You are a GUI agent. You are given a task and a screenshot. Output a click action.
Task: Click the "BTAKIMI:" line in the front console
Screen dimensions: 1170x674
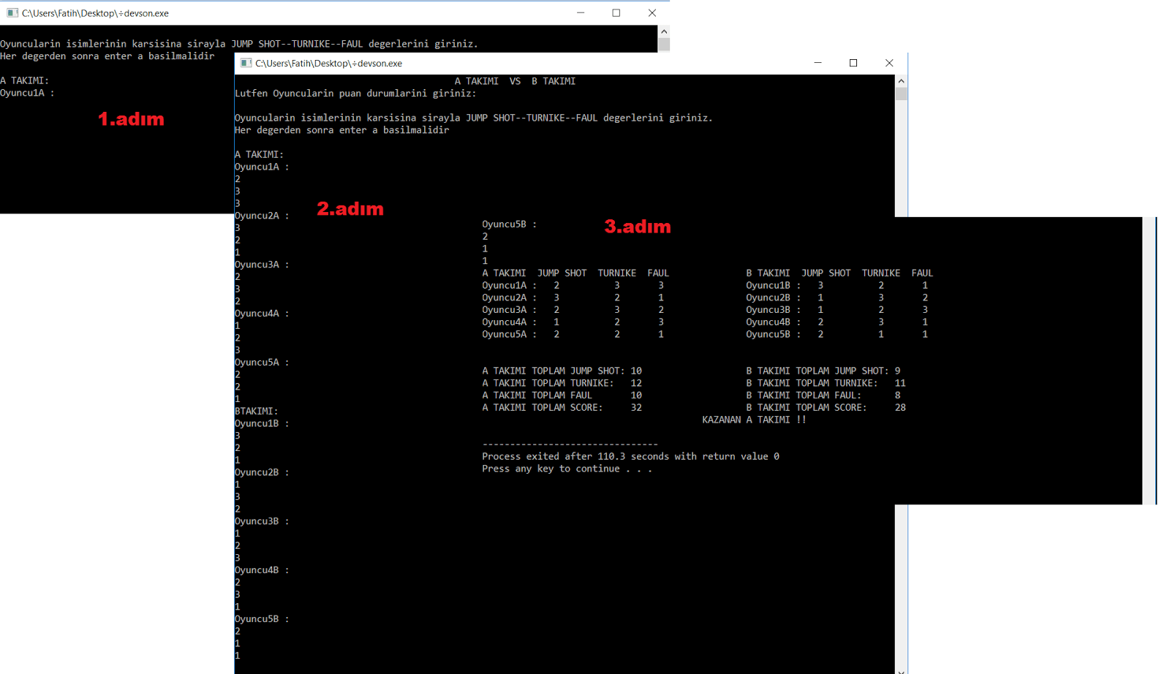257,411
